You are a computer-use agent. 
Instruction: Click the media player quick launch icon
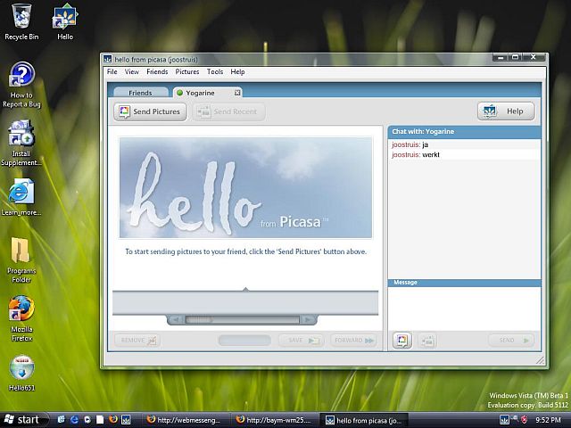point(87,420)
